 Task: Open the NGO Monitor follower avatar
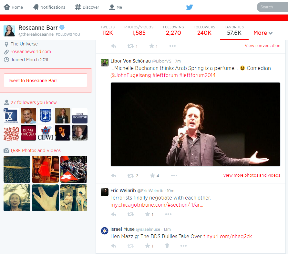point(80,116)
